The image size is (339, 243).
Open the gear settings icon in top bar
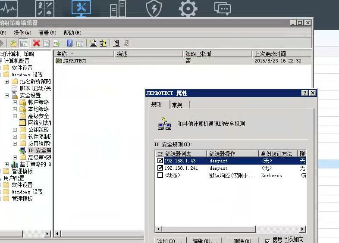188,9
